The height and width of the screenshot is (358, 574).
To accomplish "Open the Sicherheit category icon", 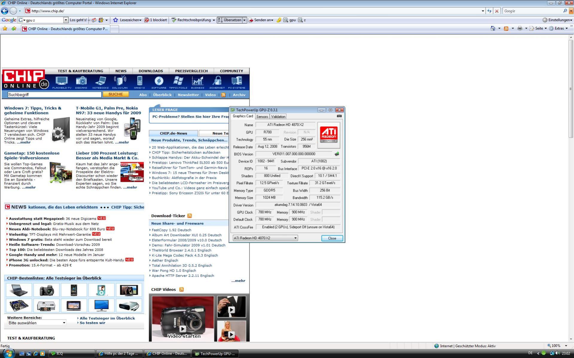I will coord(217,82).
